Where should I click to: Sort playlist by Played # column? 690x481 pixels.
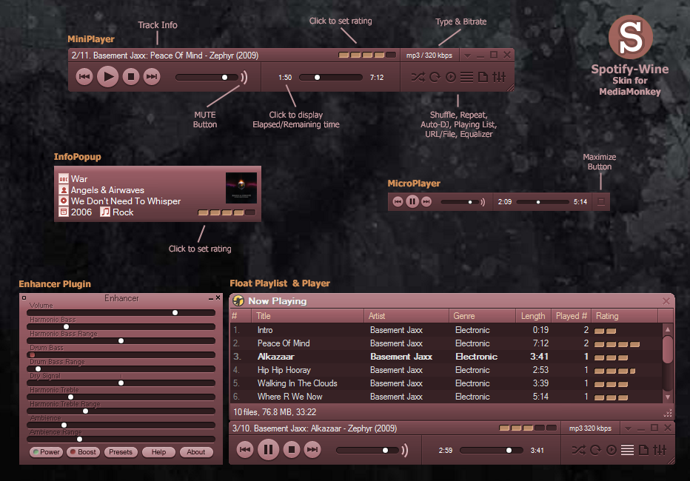click(571, 316)
